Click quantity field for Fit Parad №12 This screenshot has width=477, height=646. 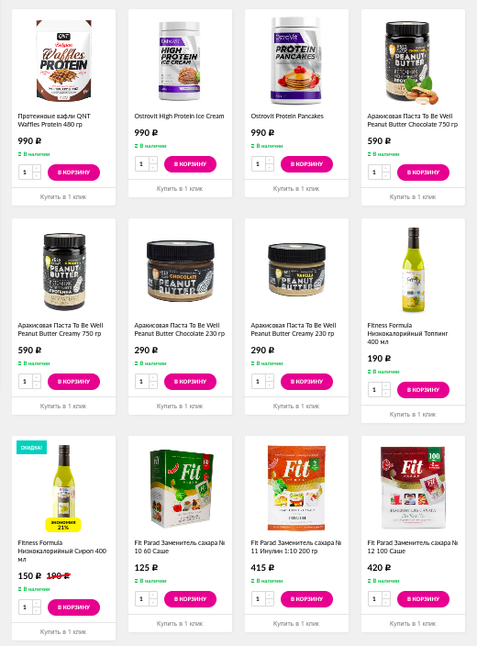click(375, 599)
